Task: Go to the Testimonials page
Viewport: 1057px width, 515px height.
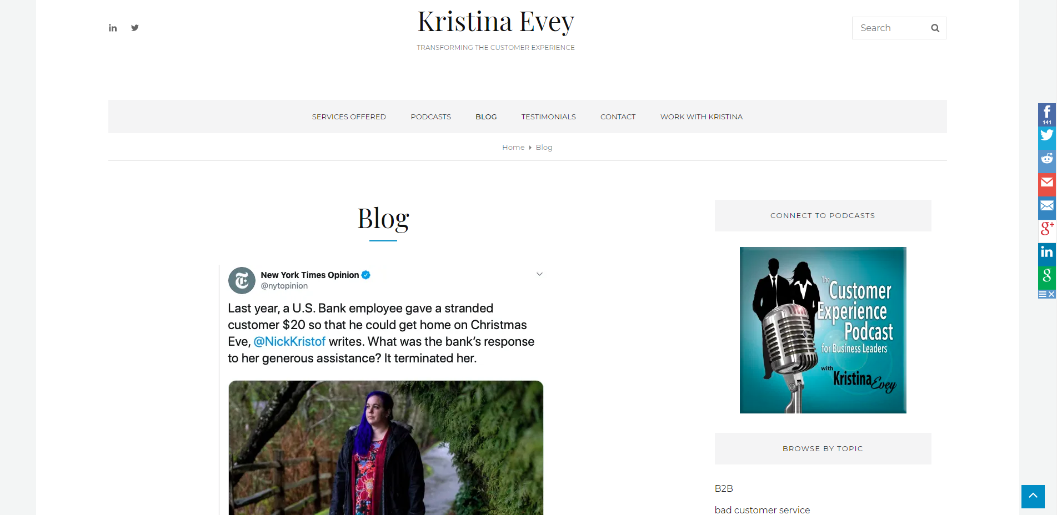Action: 549,117
